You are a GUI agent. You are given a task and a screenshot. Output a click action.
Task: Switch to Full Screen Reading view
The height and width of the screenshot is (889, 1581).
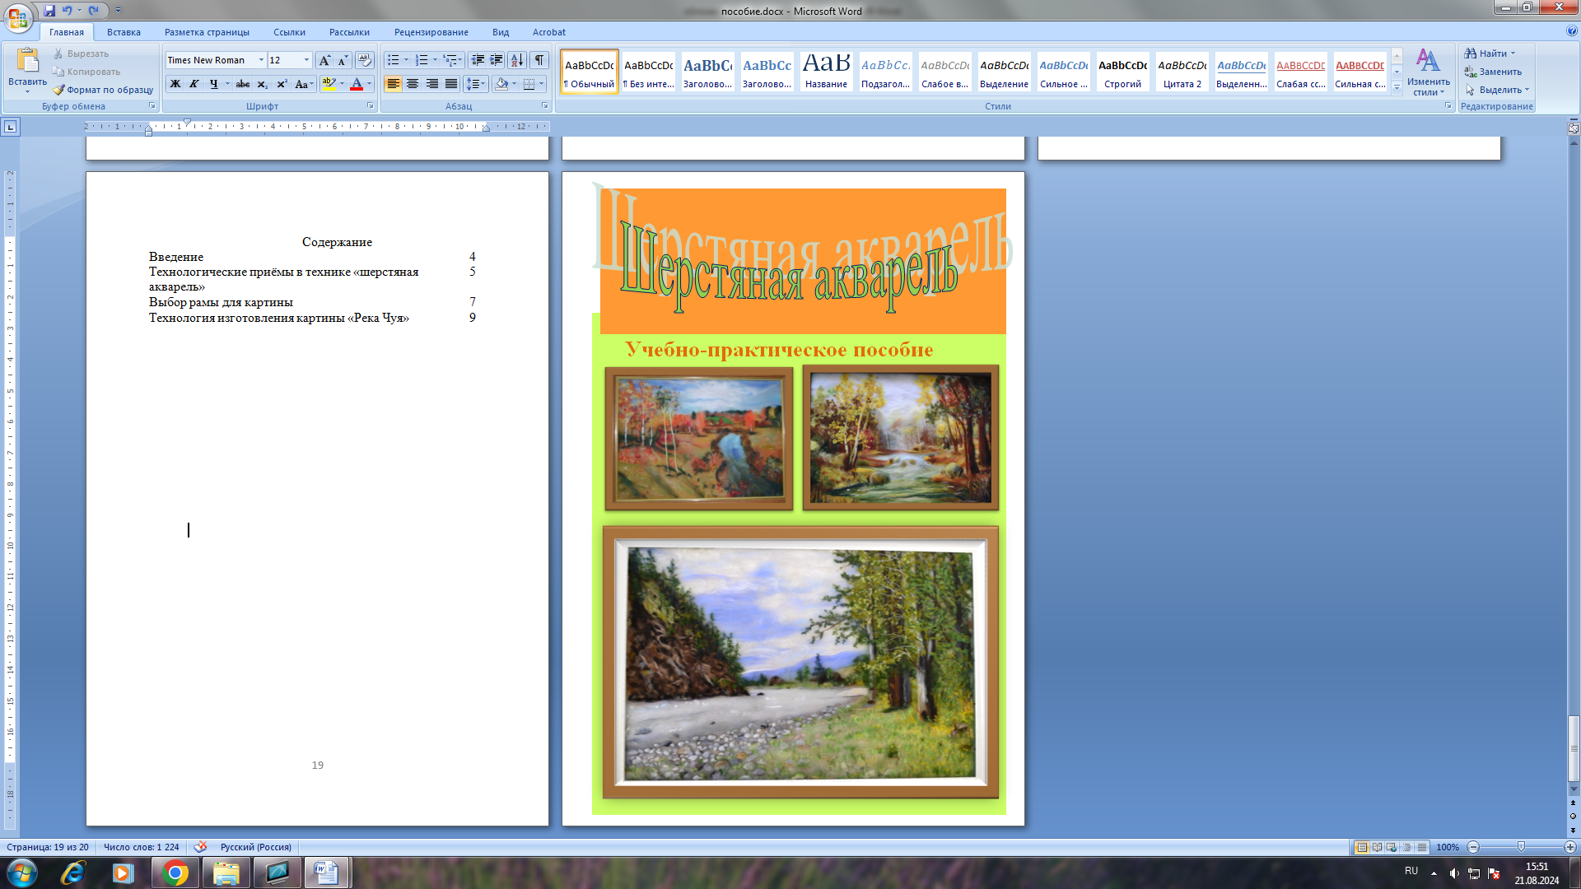(x=1377, y=847)
